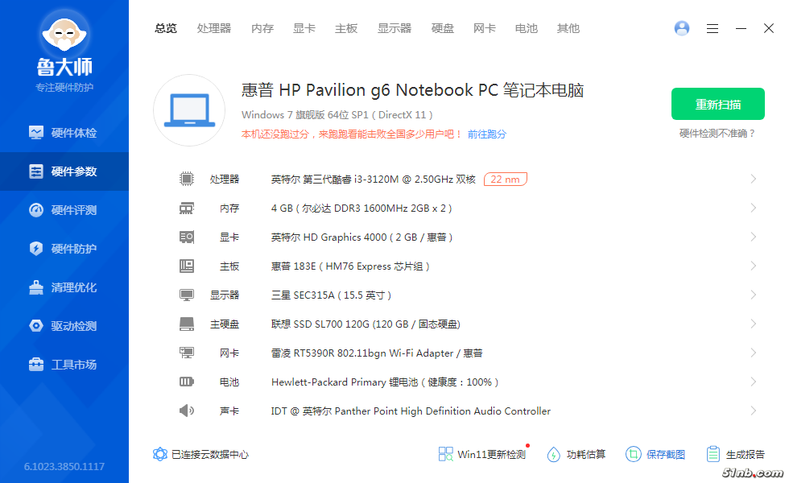Click the 电池 battery icon
Screen dimensions: 789x483
(x=187, y=382)
